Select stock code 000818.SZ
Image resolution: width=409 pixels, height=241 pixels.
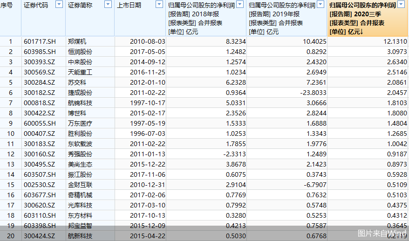[40, 103]
